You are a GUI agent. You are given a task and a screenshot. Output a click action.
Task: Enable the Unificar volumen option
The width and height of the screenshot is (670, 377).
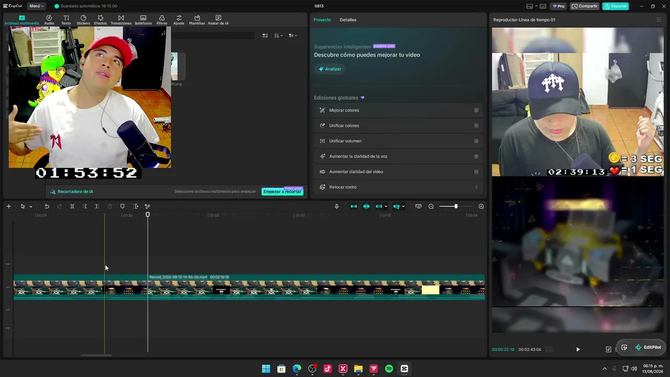pyautogui.click(x=476, y=141)
